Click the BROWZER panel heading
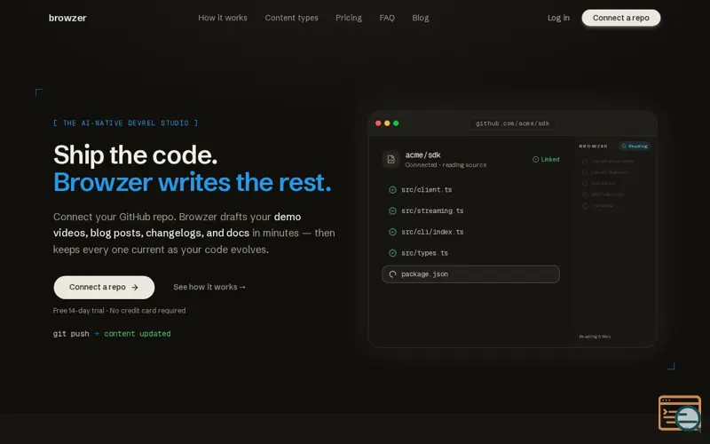Image resolution: width=710 pixels, height=444 pixels. coord(593,146)
